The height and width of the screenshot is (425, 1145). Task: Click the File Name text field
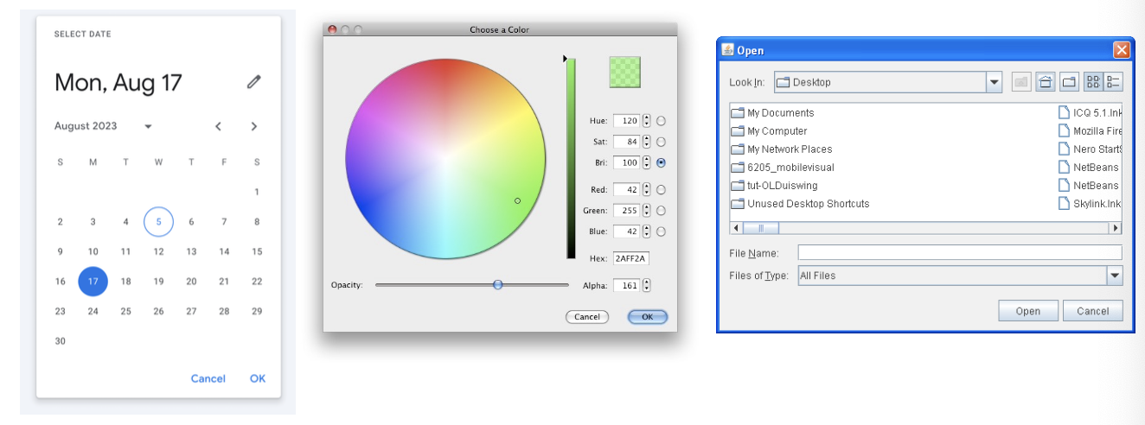(959, 253)
